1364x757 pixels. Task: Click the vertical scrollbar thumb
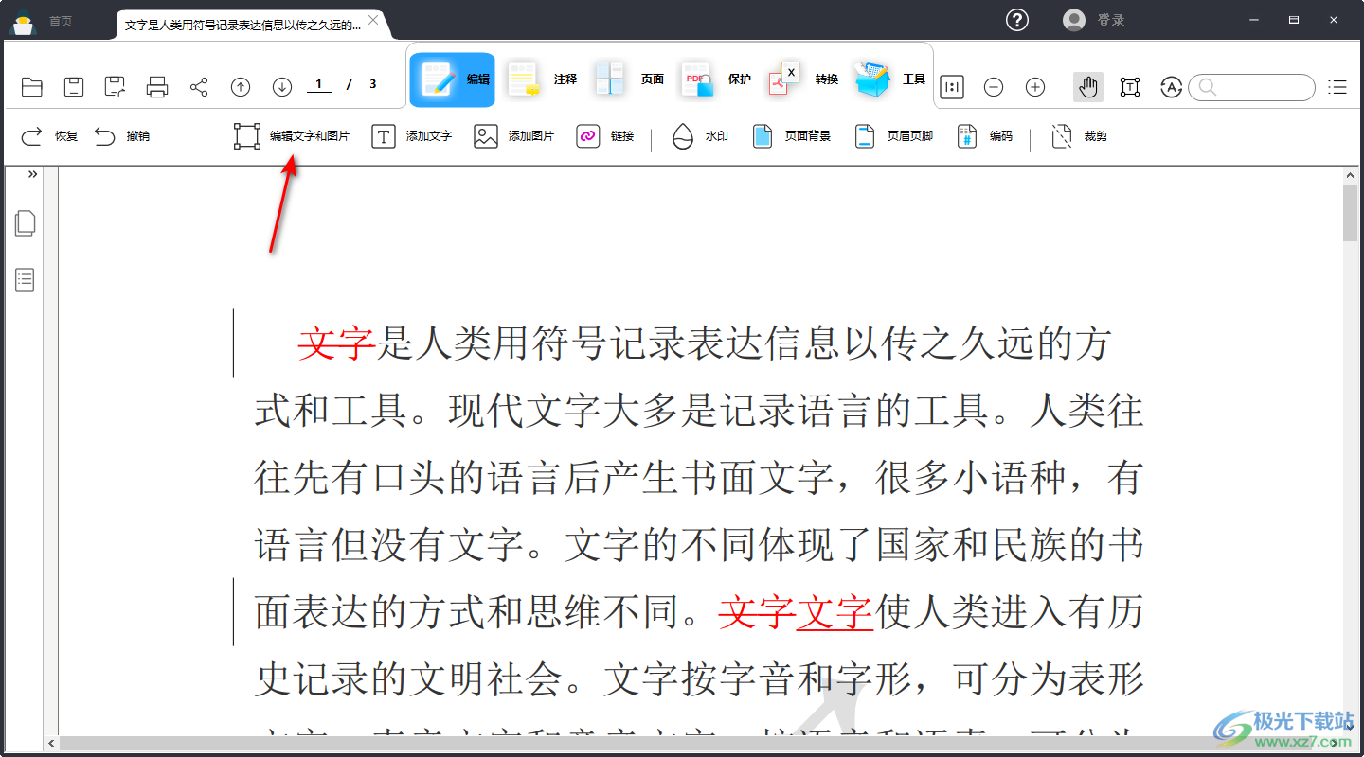click(x=1350, y=213)
